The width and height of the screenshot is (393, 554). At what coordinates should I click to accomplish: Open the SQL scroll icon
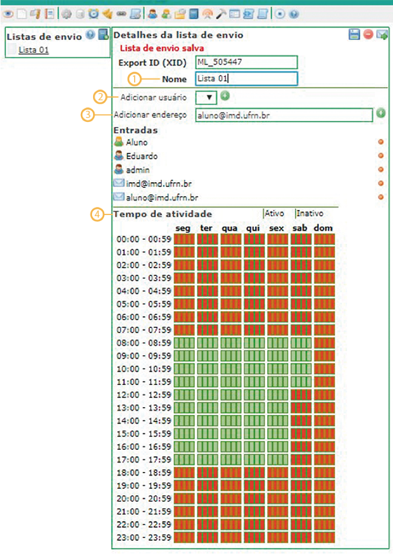point(263,14)
